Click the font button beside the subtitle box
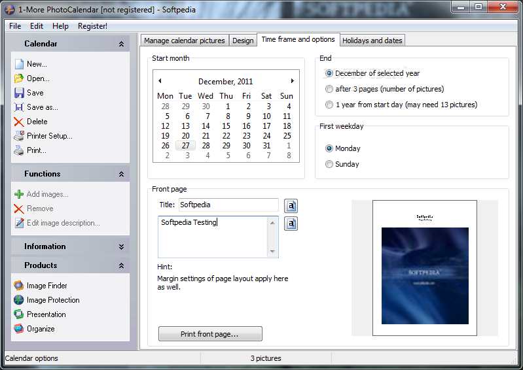This screenshot has width=523, height=370. [x=291, y=224]
